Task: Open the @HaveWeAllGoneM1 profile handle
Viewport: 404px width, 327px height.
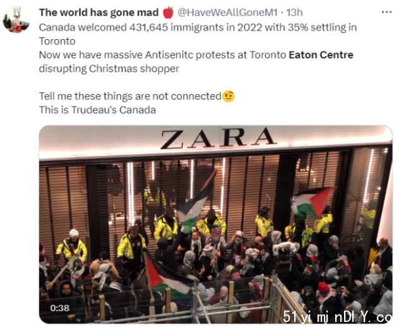Action: [x=227, y=13]
